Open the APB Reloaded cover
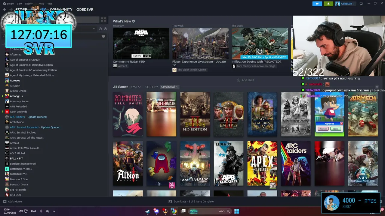 pyautogui.click(x=229, y=163)
